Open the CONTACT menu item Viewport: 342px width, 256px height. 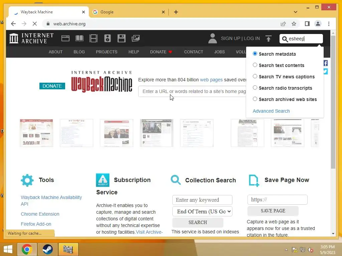tap(193, 52)
